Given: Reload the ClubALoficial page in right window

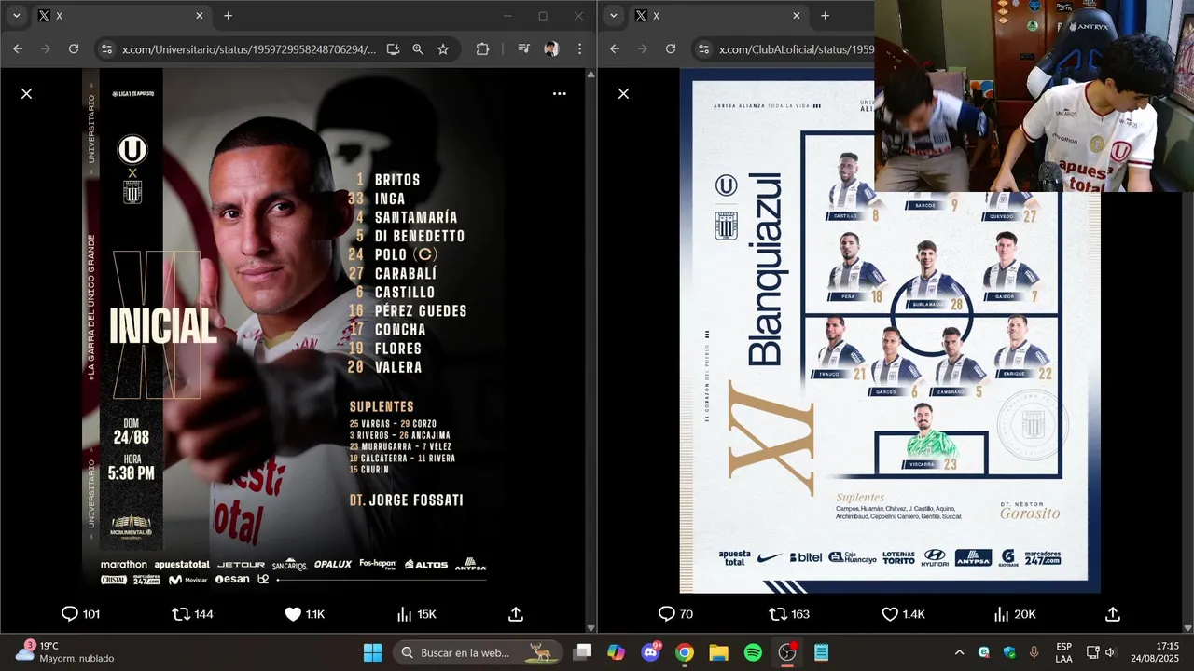Looking at the screenshot, I should tap(671, 48).
